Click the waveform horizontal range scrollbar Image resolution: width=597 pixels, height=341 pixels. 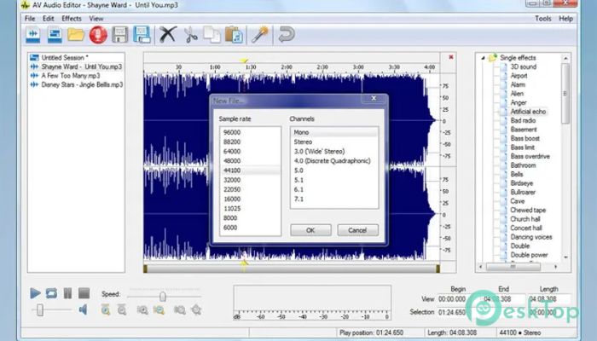coord(292,269)
